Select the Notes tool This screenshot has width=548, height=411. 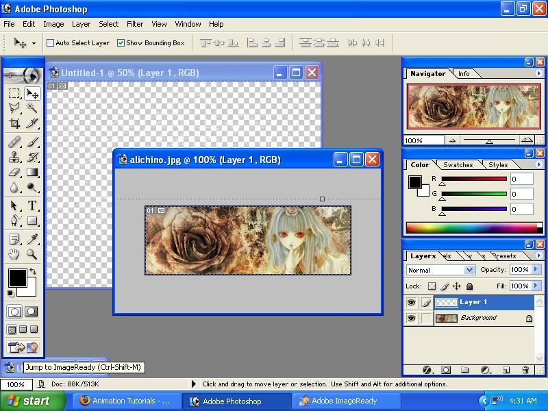pos(14,239)
